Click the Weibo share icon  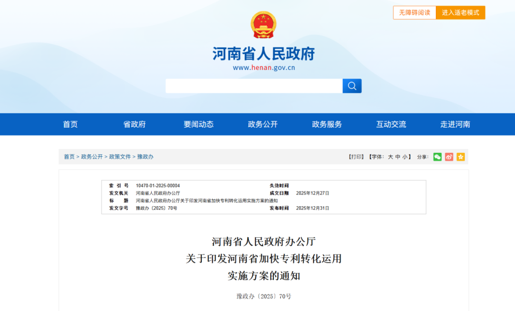(x=449, y=157)
